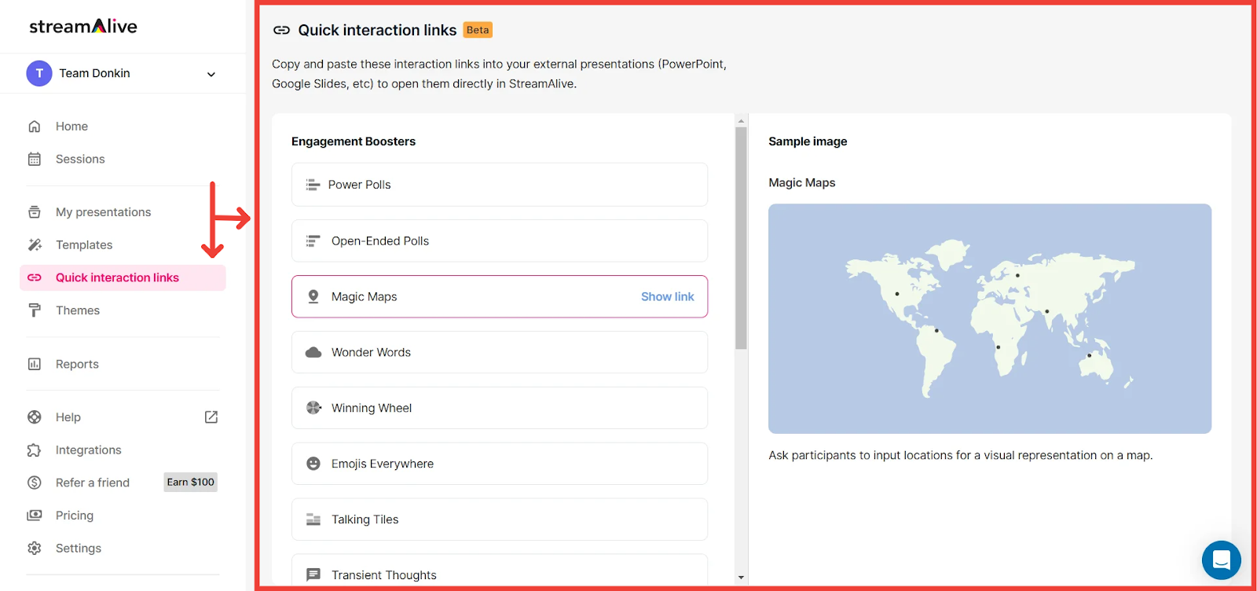Click the Engagement Boosters heading

tap(354, 141)
